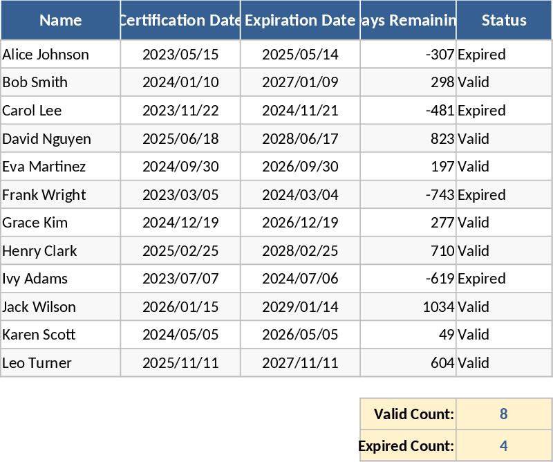Click Henry Clark's expiration date 2028/02/25
This screenshot has height=462, width=553.
pyautogui.click(x=300, y=251)
